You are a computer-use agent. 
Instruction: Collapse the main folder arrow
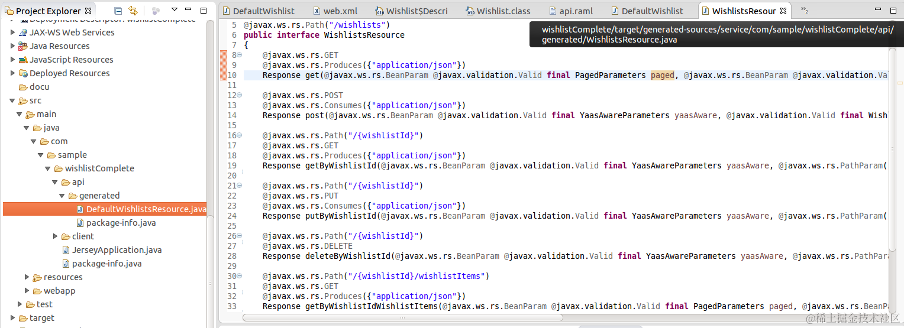[x=20, y=115]
